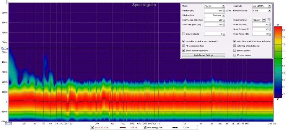Untick Match top of scale to peak
The height and width of the screenshot is (130, 288).
[235, 46]
